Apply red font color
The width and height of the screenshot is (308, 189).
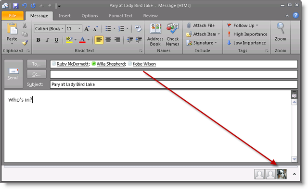pos(82,40)
